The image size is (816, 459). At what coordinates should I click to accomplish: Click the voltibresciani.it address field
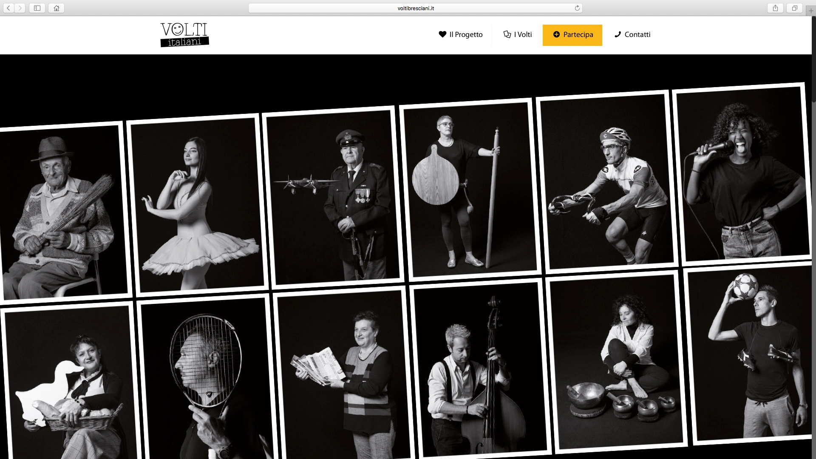pos(415,8)
